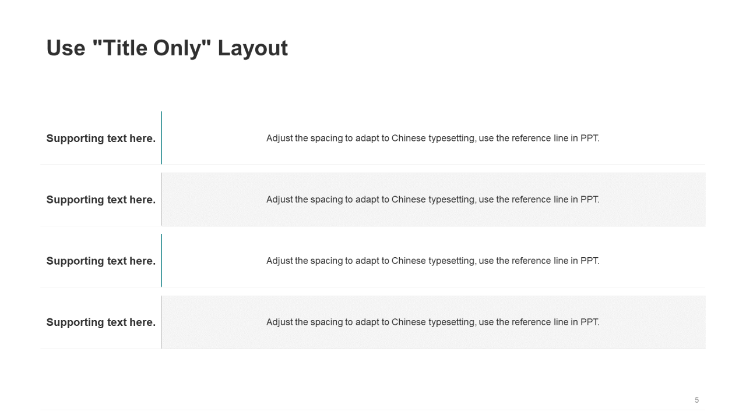Select the horizontal separator line below third row
Image resolution: width=746 pixels, height=419 pixels.
pyautogui.click(x=373, y=287)
